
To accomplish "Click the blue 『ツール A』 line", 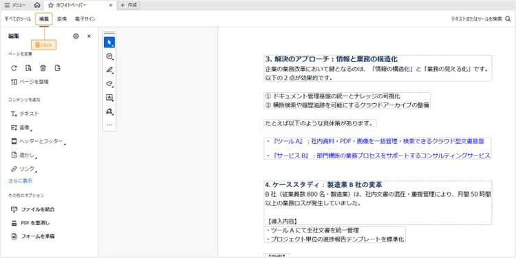I will [x=376, y=141].
